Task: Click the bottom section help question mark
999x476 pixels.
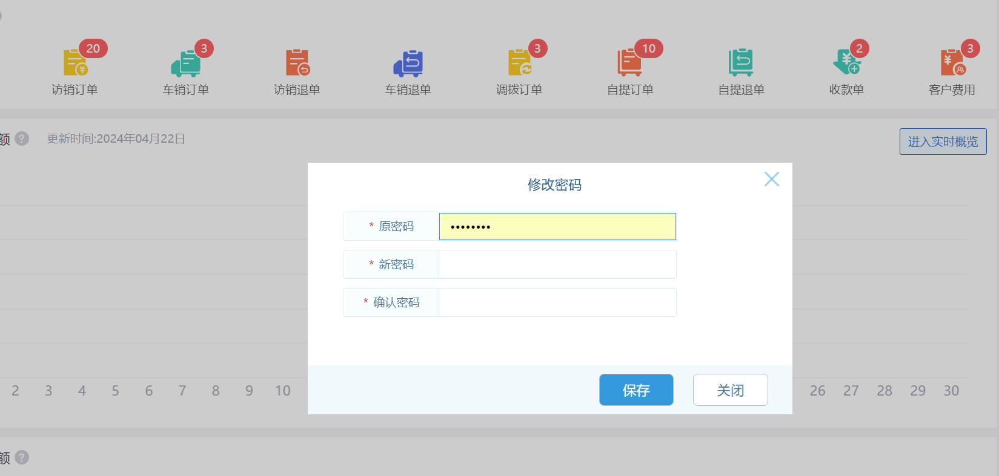Action: click(x=22, y=457)
